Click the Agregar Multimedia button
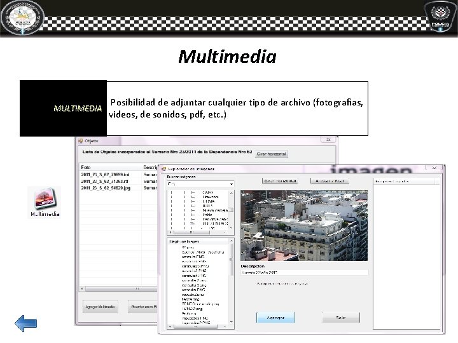Screen dimensions: 458x343 [101, 307]
